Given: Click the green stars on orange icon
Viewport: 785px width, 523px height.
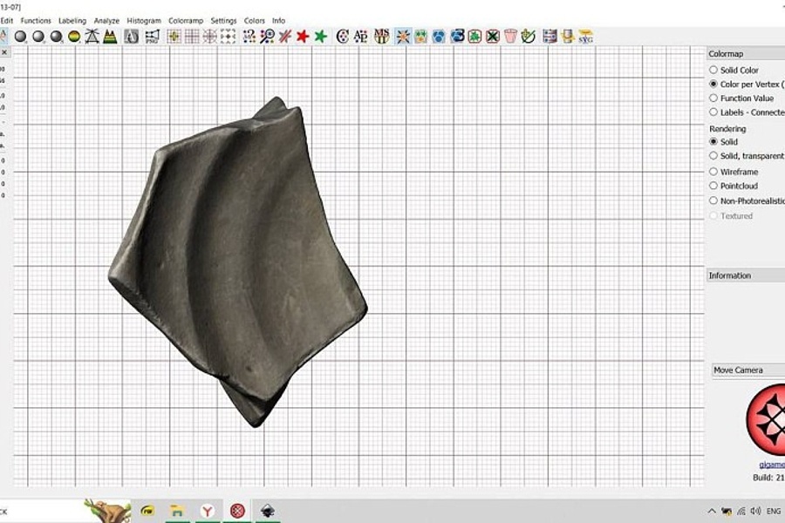Looking at the screenshot, I should (421, 37).
